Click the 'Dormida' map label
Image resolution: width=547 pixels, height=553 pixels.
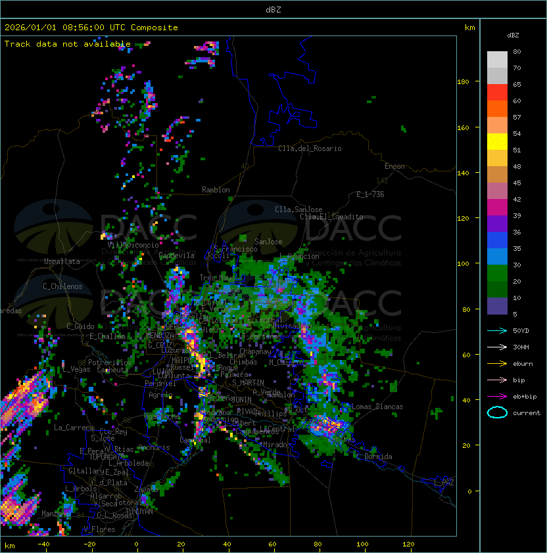[378, 456]
